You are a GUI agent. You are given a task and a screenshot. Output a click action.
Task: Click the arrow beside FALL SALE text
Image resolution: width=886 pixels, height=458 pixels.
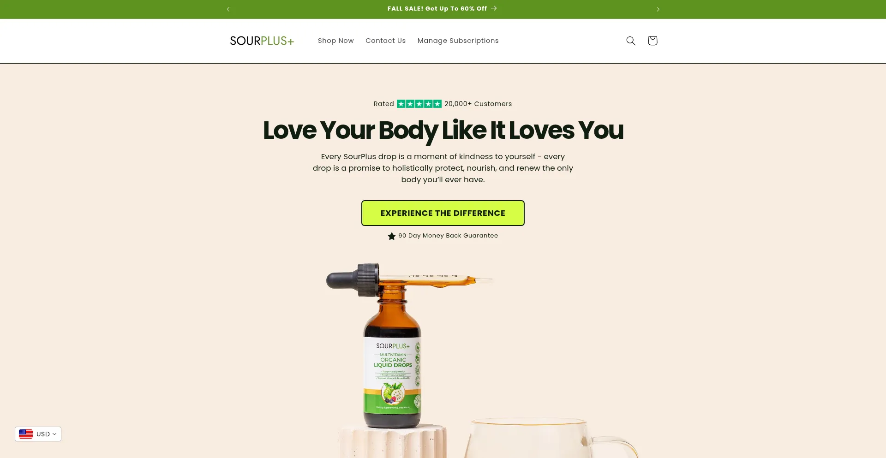[x=494, y=8]
